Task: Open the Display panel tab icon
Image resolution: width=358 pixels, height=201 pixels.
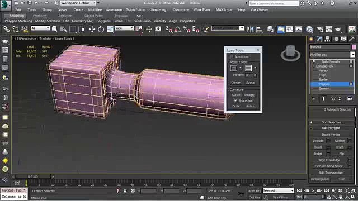Action: click(343, 39)
